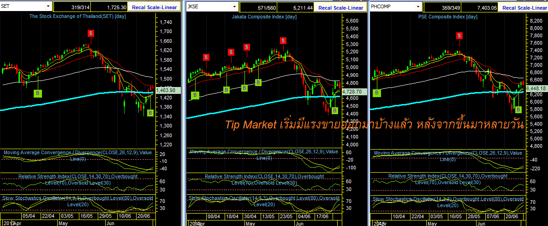This screenshot has height=226, width=548.
Task: Select the red S sell marker on PHCOMP chart
Action: 459,35
